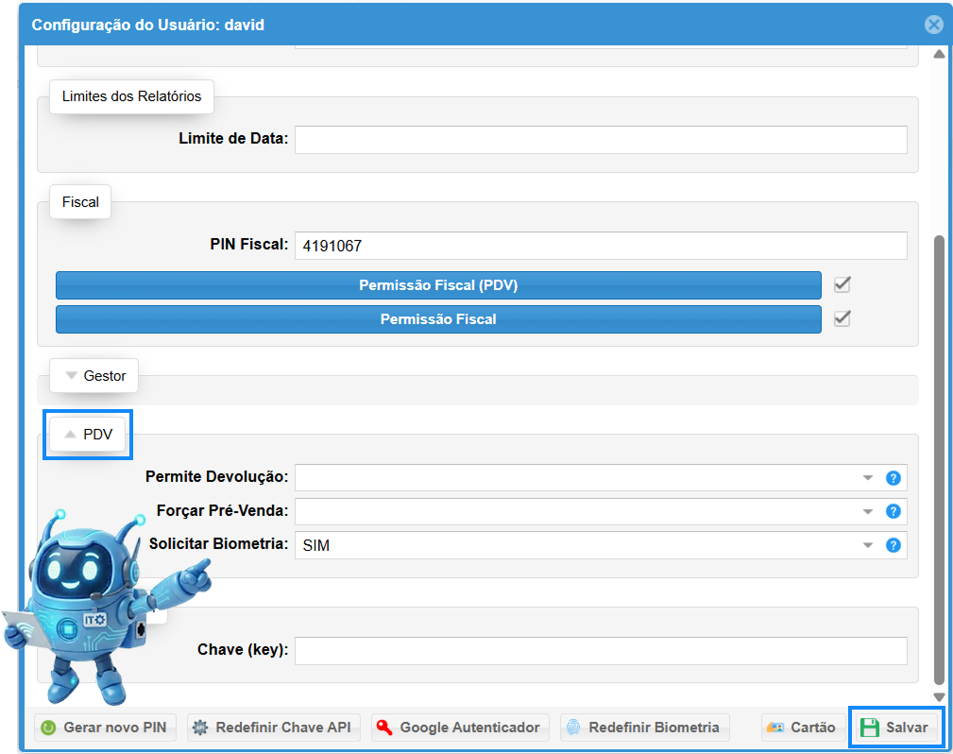953x754 pixels.
Task: Open Google Autenticador key button
Action: pyautogui.click(x=460, y=728)
